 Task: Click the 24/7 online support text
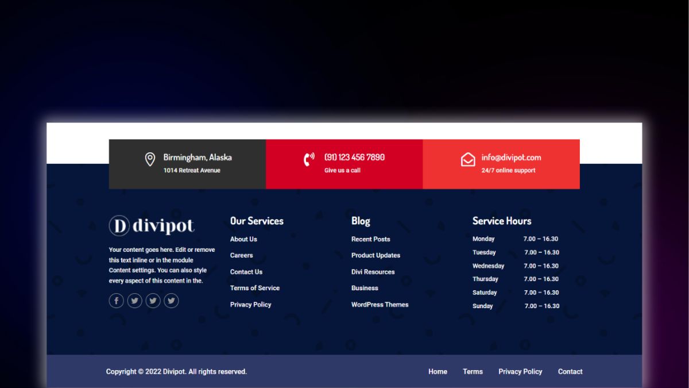click(x=508, y=170)
